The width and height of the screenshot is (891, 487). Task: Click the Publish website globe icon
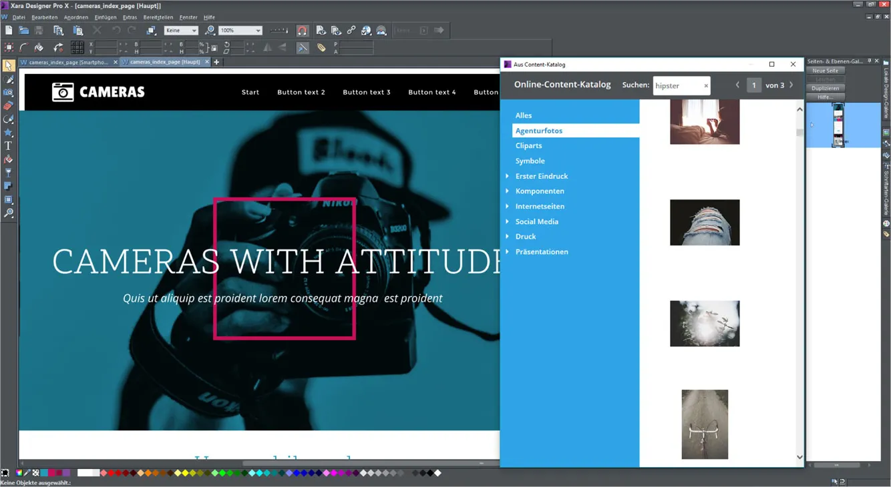pyautogui.click(x=366, y=30)
